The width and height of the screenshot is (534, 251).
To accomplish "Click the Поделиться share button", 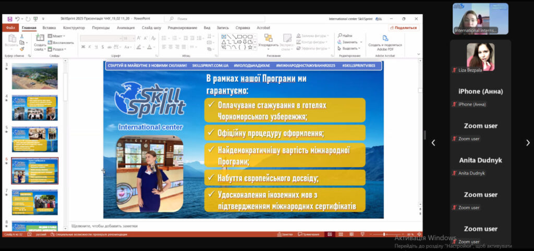I will coord(403,28).
